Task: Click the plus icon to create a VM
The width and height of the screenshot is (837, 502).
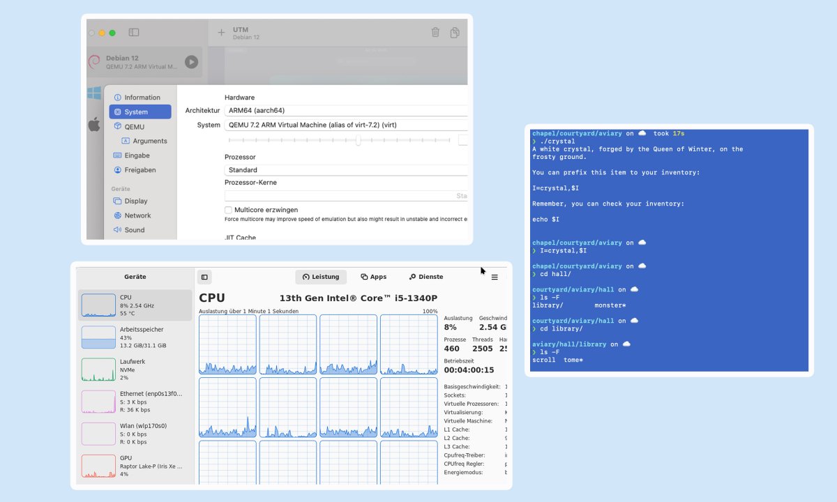Action: 220,32
